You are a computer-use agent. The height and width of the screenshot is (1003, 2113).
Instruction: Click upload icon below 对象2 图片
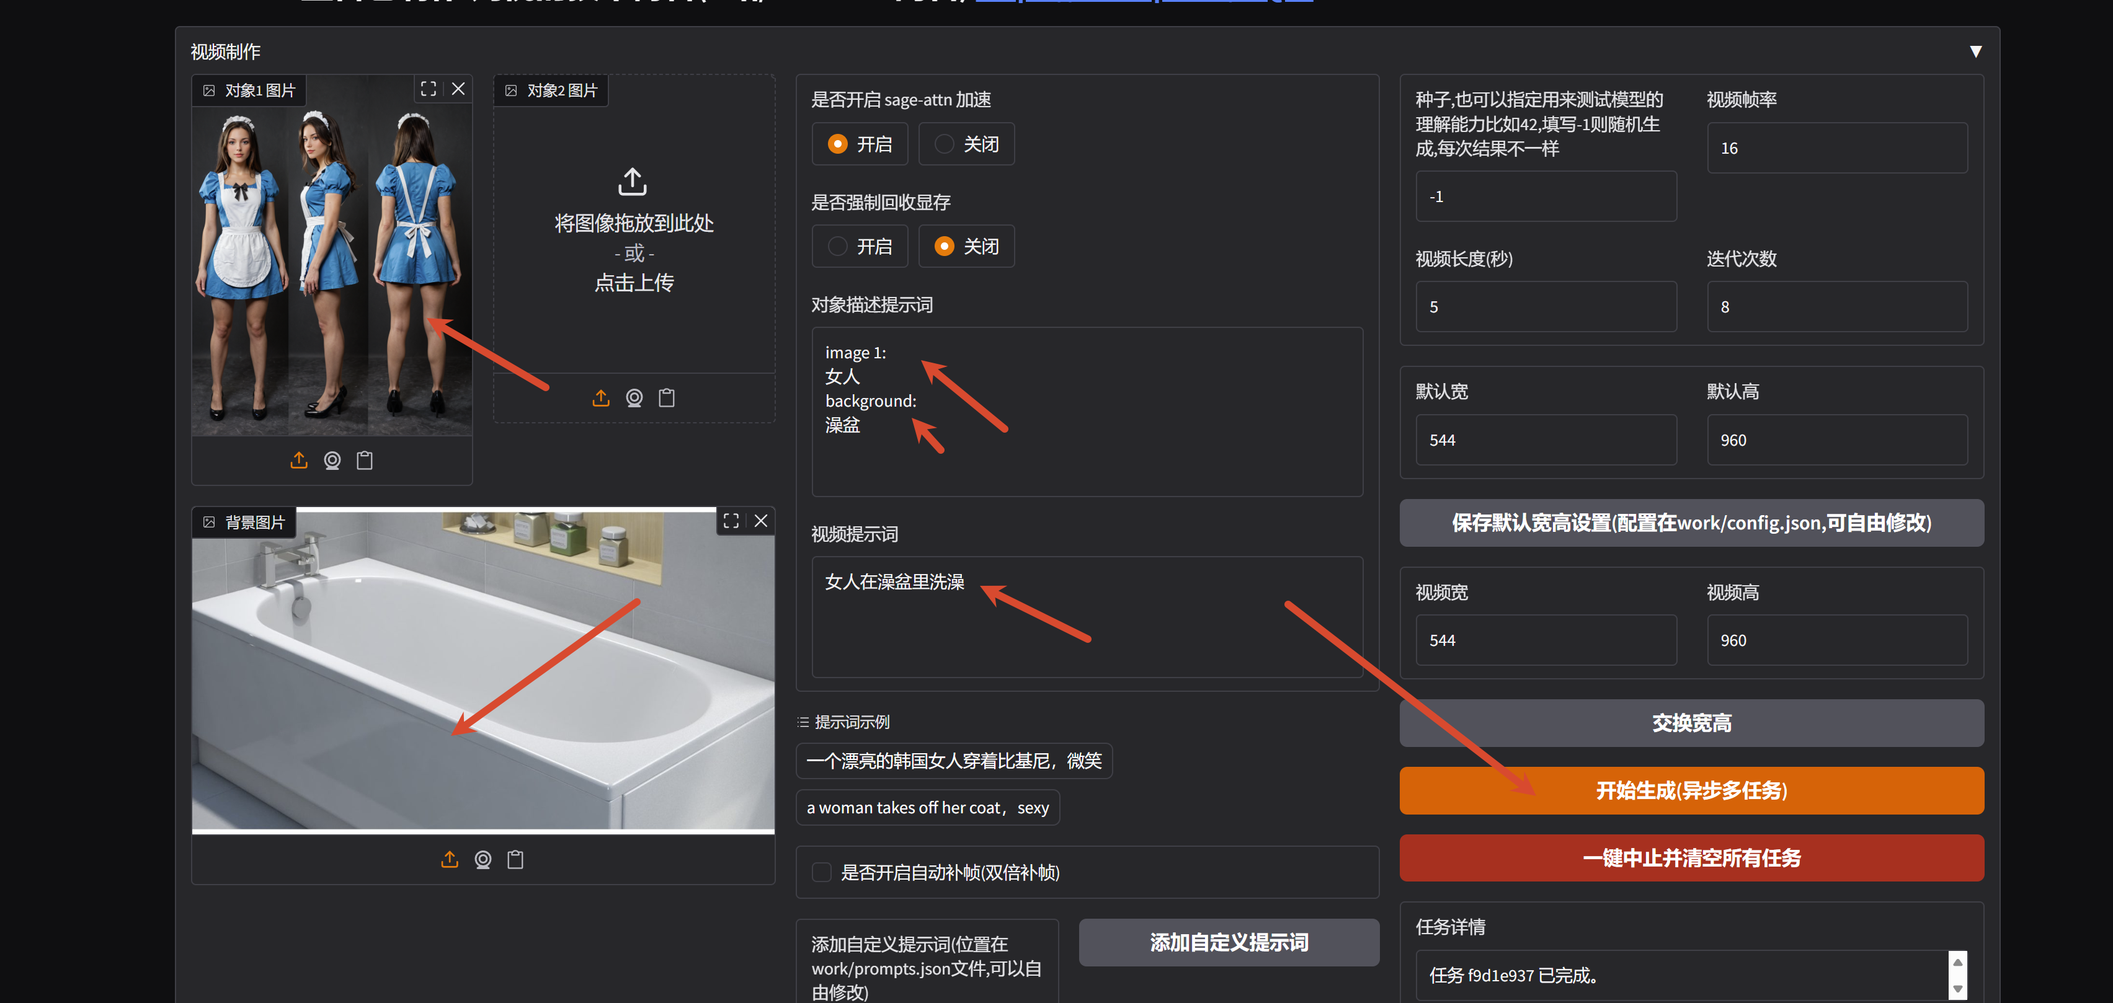point(601,398)
